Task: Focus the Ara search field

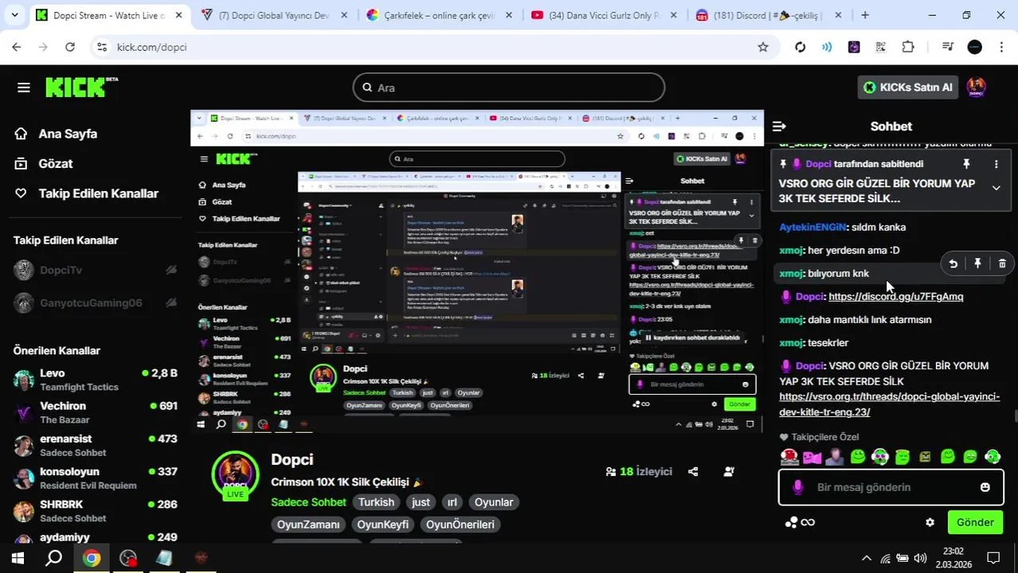Action: (x=509, y=88)
